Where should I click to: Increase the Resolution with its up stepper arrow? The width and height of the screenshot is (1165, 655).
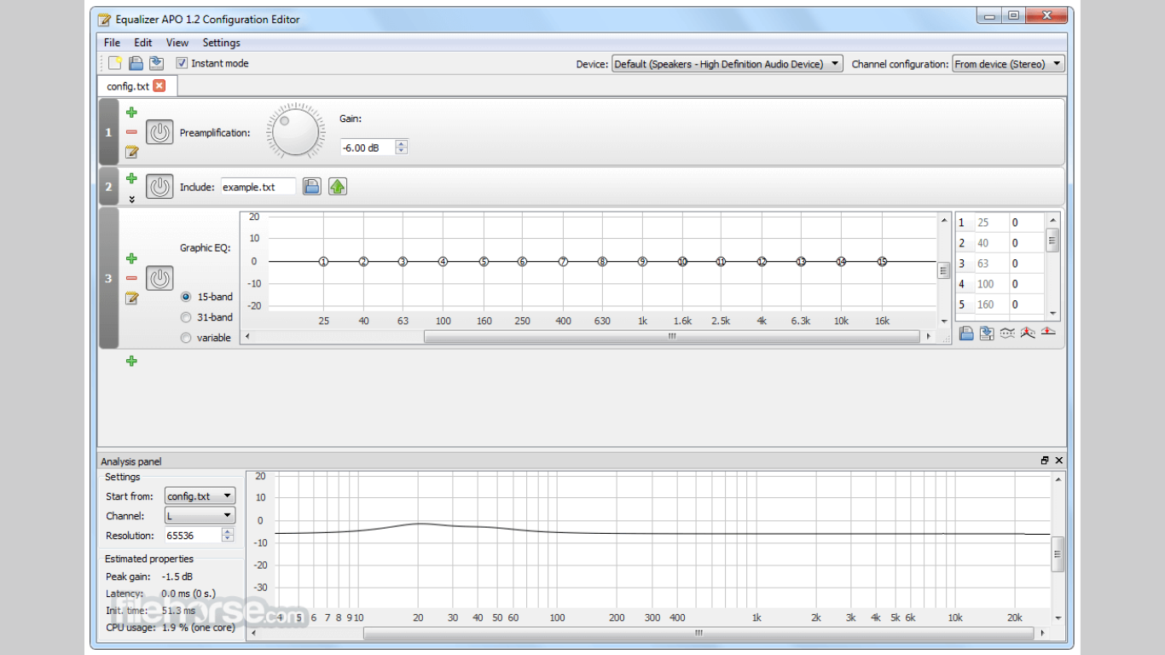[x=228, y=531]
